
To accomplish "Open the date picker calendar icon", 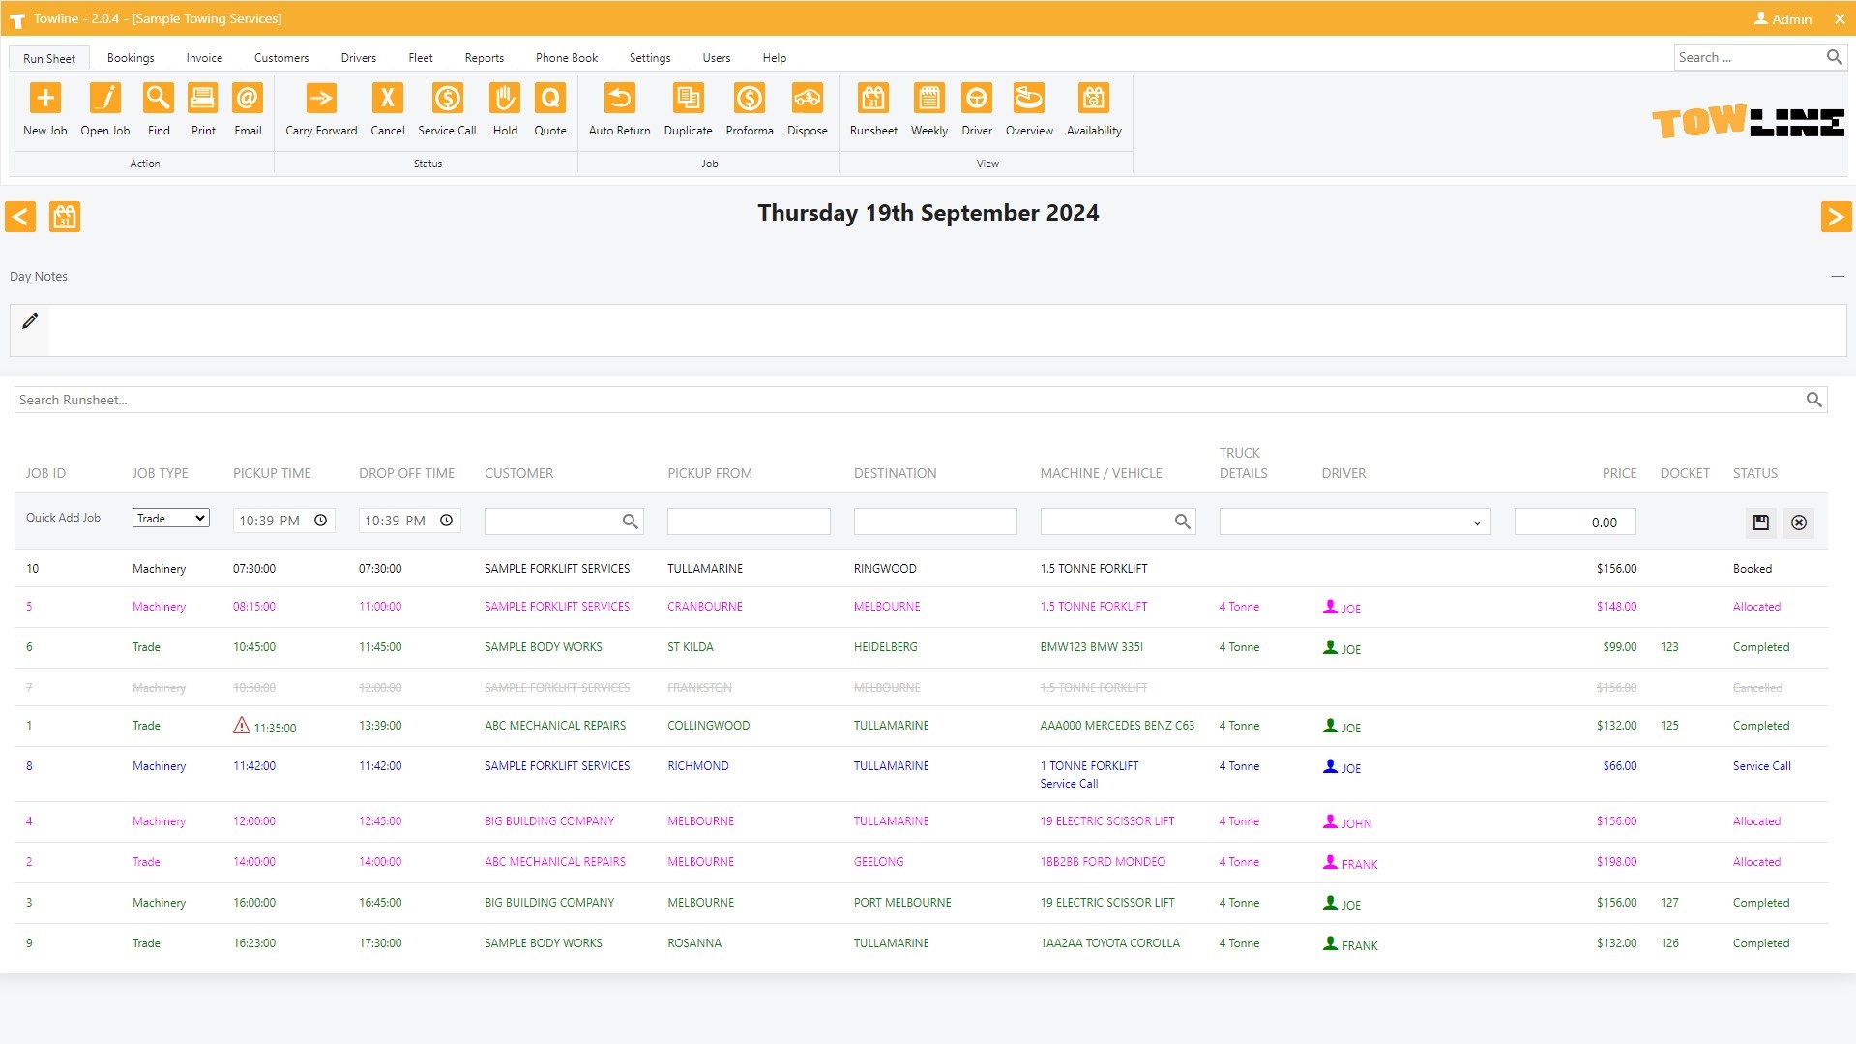I will click(x=65, y=217).
